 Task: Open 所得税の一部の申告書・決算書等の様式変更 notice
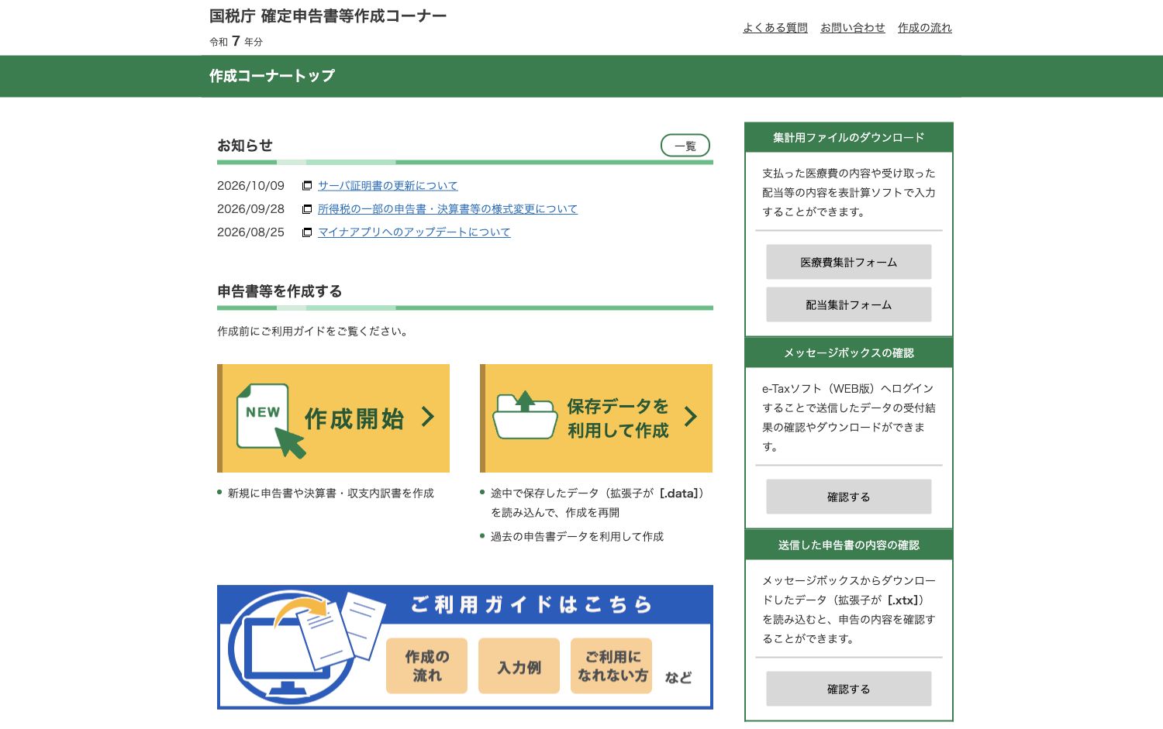pyautogui.click(x=447, y=209)
